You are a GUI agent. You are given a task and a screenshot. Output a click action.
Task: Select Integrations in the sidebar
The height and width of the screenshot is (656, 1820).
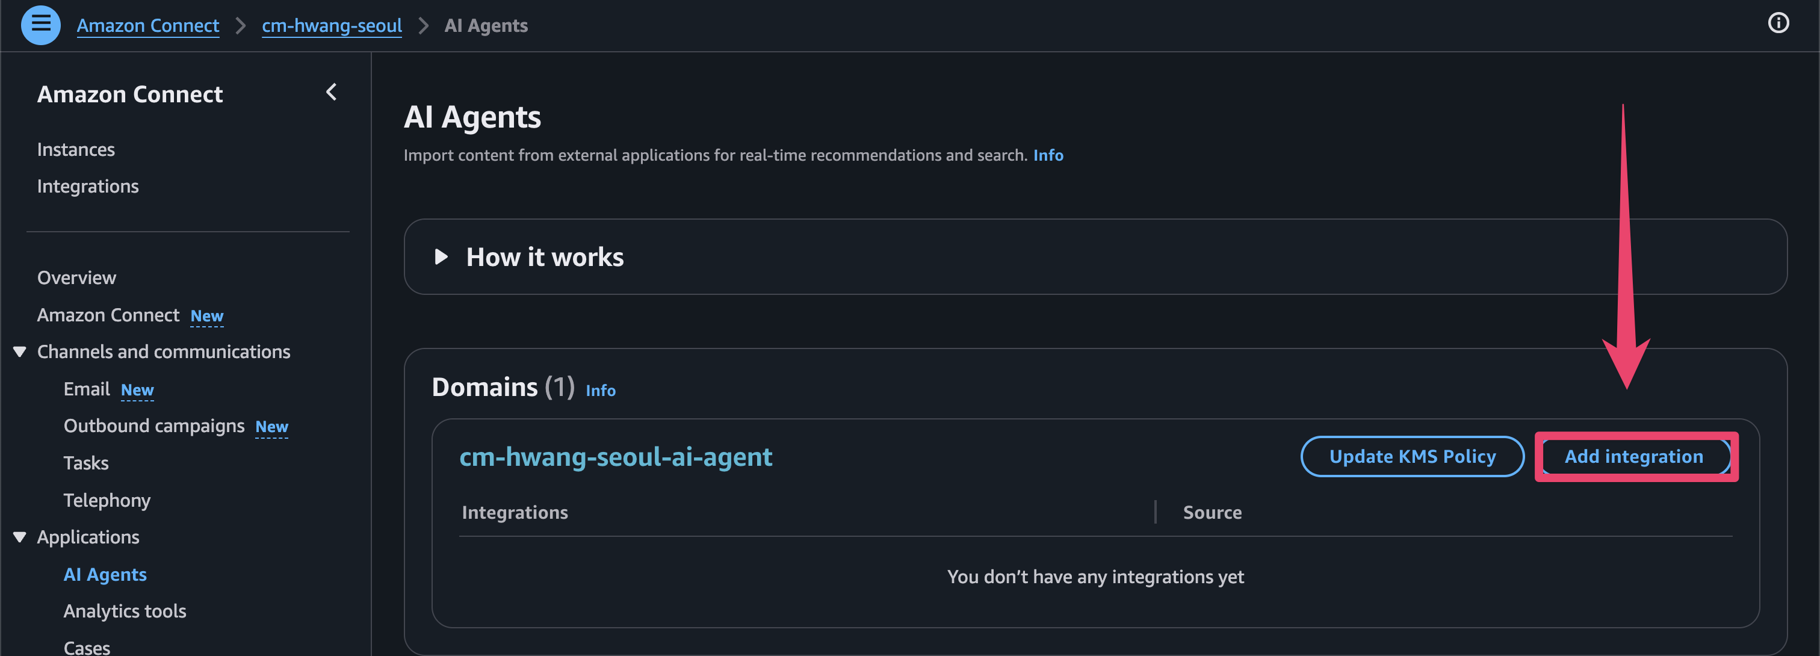88,187
